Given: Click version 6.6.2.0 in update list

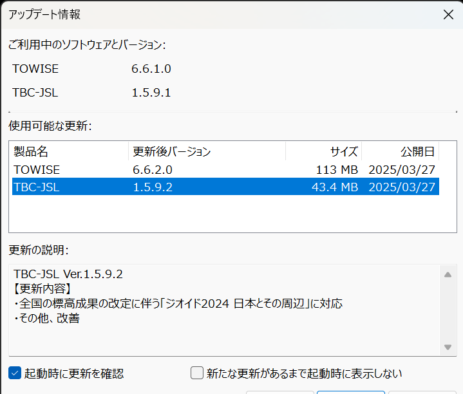Looking at the screenshot, I should (x=153, y=170).
